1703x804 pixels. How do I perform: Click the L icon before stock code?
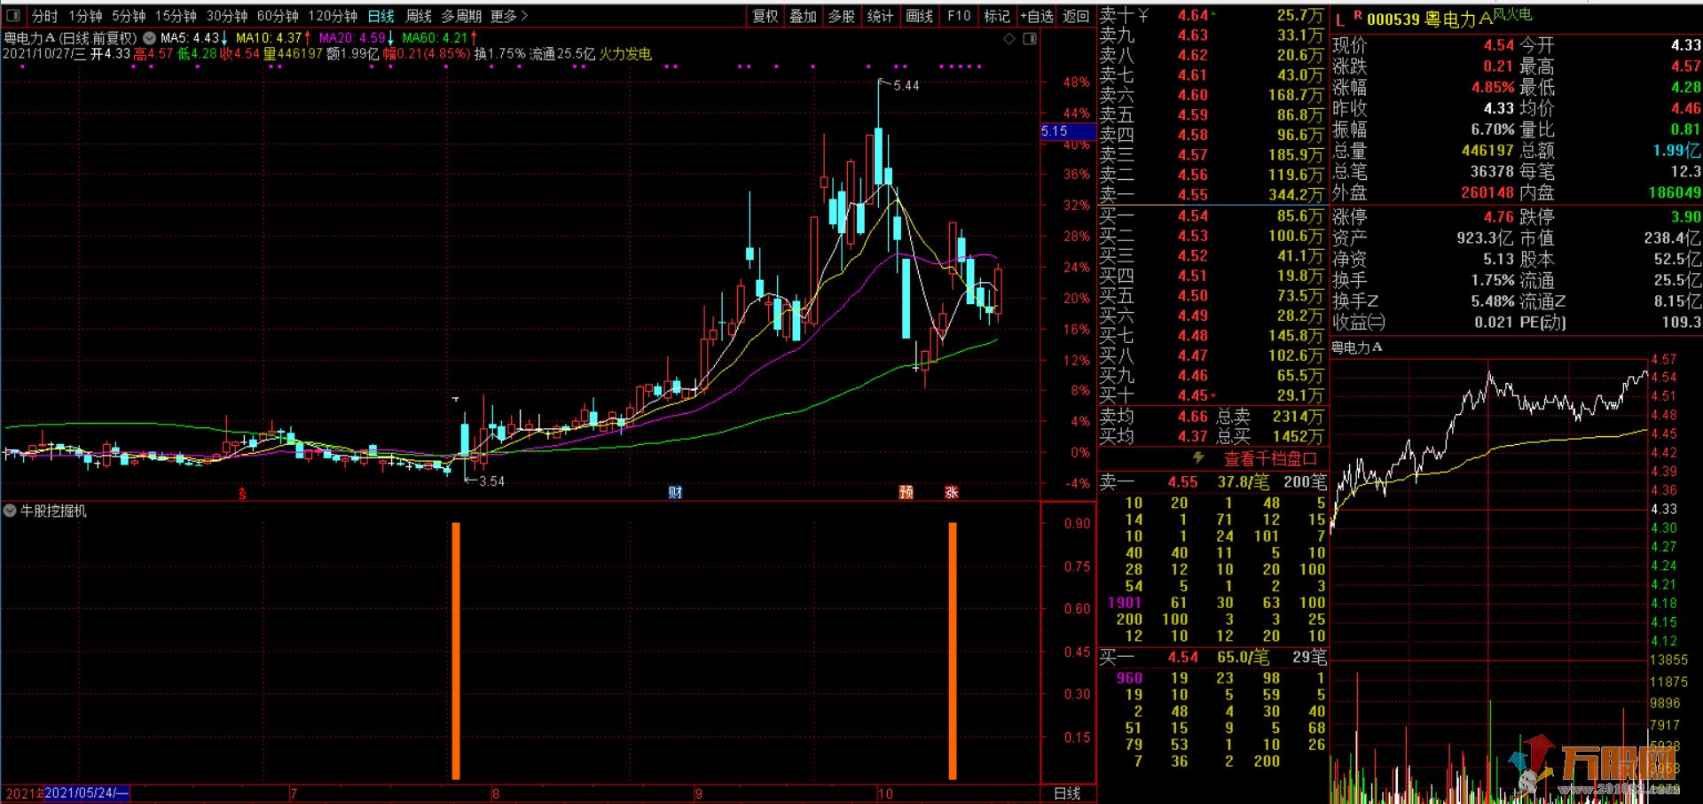click(x=1339, y=20)
